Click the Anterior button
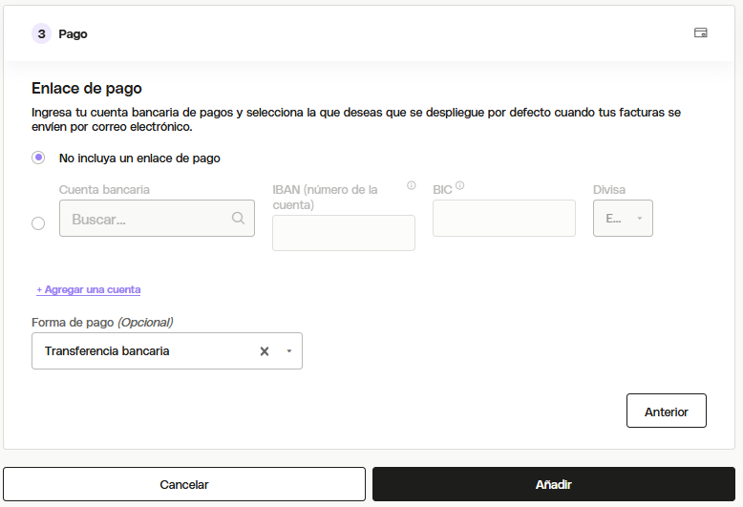 pos(667,411)
